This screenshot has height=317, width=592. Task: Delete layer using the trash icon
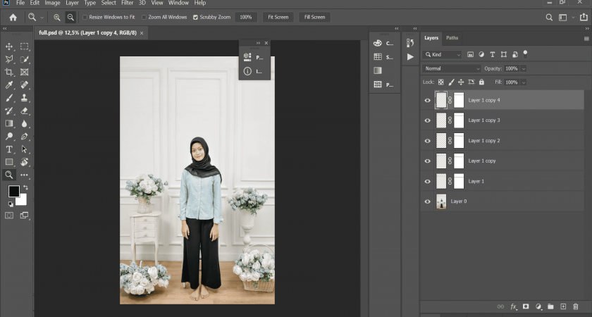[575, 306]
